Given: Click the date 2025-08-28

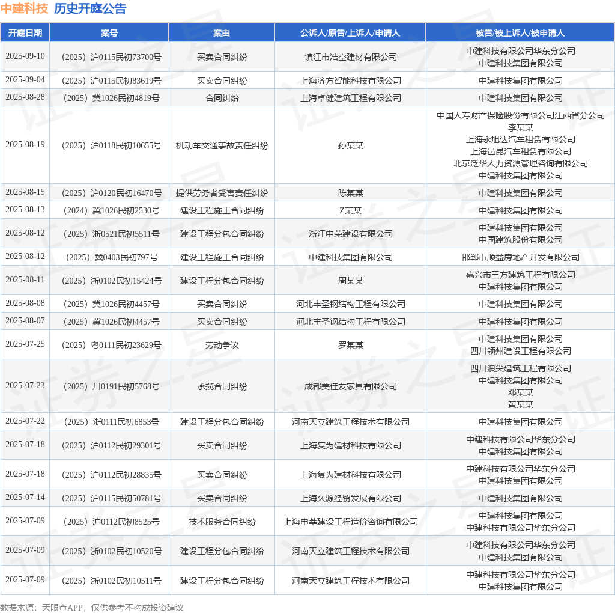Looking at the screenshot, I should [x=25, y=97].
